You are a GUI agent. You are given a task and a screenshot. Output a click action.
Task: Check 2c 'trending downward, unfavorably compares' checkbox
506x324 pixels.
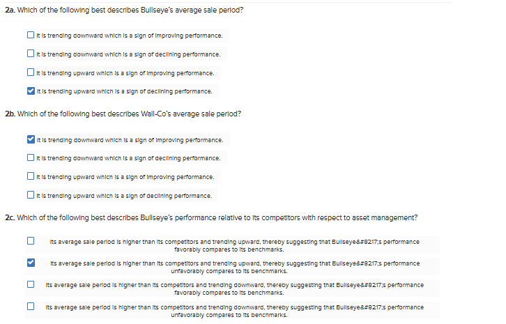pyautogui.click(x=31, y=306)
